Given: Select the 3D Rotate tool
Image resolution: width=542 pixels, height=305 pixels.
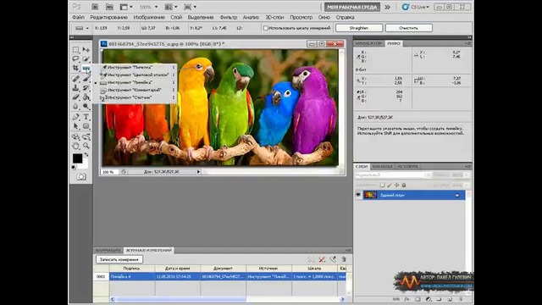Looking at the screenshot, I should click(75, 136).
